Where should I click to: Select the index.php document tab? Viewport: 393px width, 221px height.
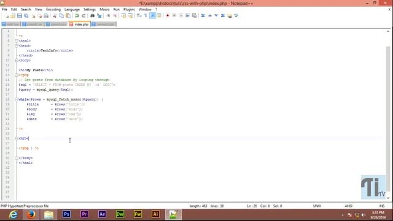(x=79, y=25)
